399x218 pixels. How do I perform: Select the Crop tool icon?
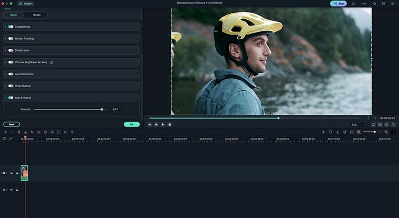coord(32,132)
